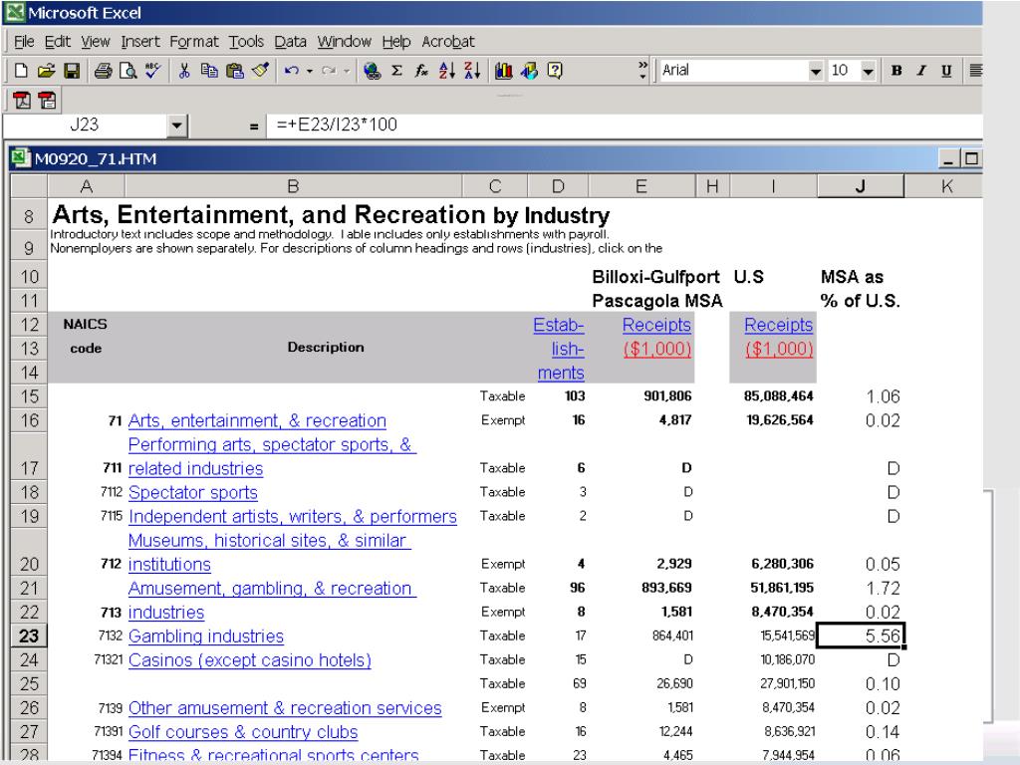
Task: Paste from the clipboard
Action: click(x=235, y=71)
